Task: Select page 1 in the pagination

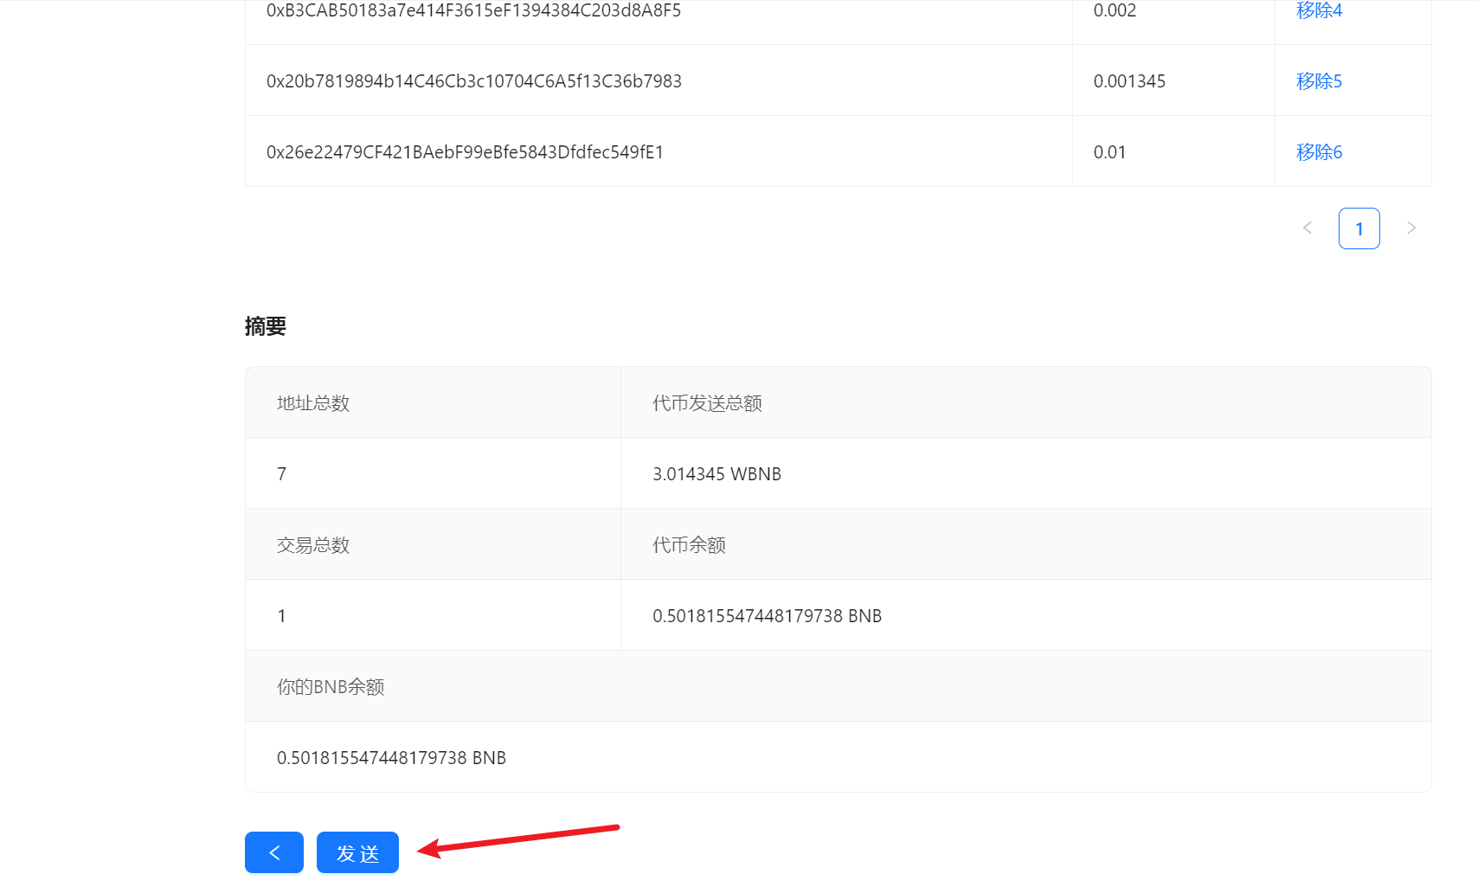Action: pyautogui.click(x=1359, y=228)
